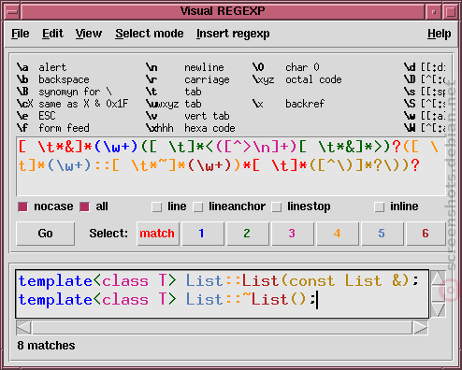
Task: Open the File menu
Action: coord(21,34)
